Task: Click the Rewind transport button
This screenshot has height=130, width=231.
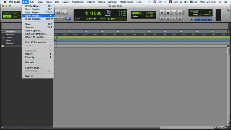Action: point(168,19)
